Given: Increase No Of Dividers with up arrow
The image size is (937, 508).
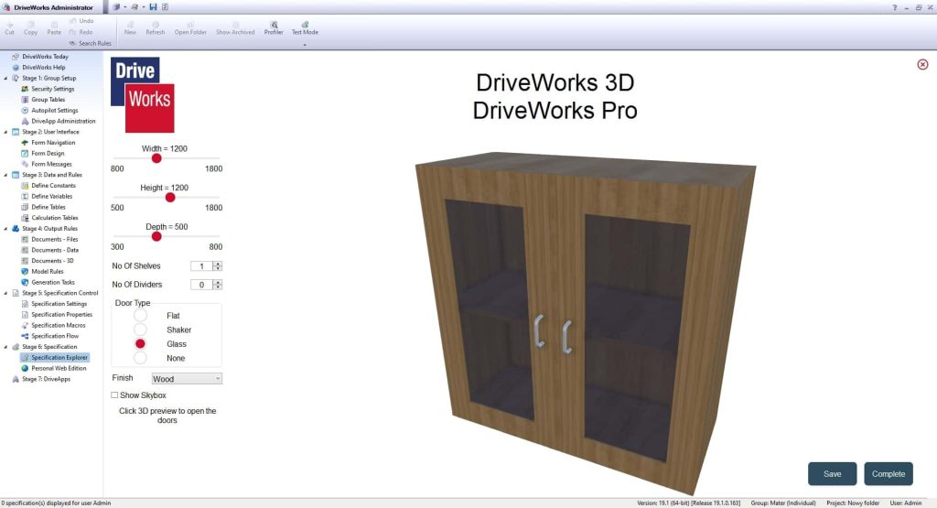Looking at the screenshot, I should coord(218,282).
